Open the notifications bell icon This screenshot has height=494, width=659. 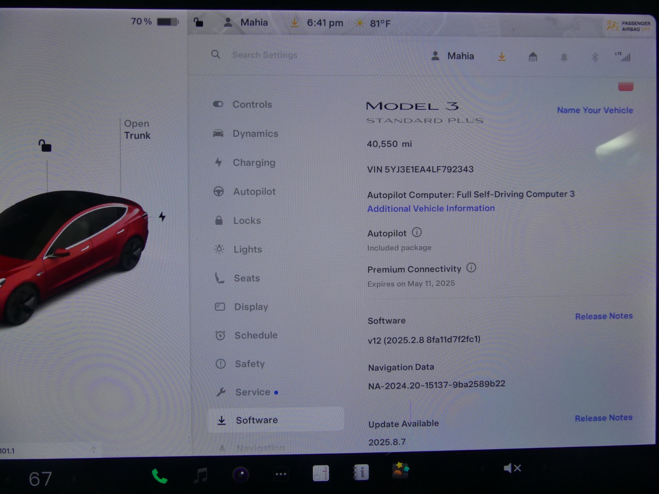point(564,57)
